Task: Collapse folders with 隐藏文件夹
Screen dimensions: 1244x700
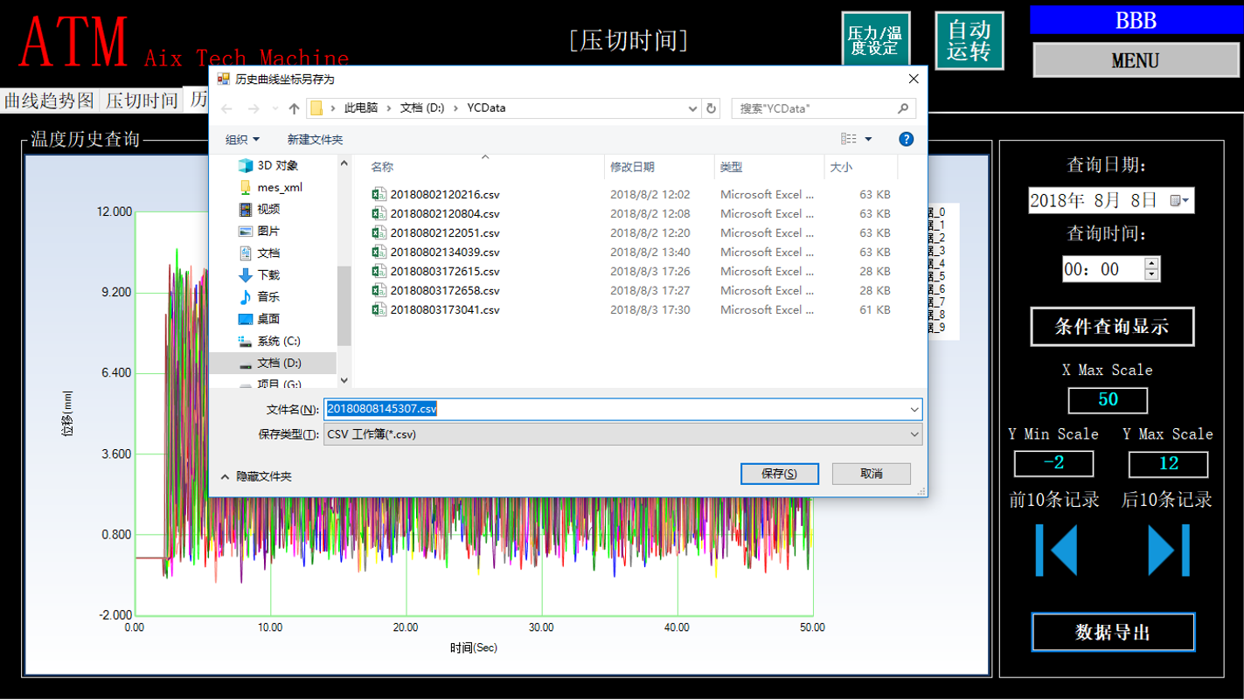Action: (256, 476)
